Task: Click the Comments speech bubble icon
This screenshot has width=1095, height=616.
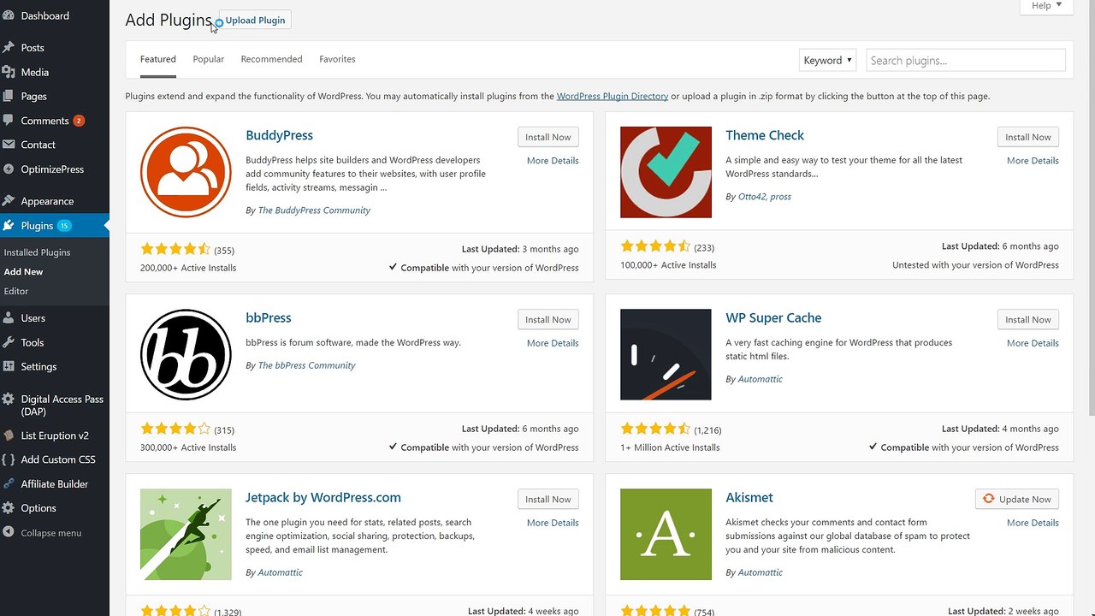Action: point(9,121)
